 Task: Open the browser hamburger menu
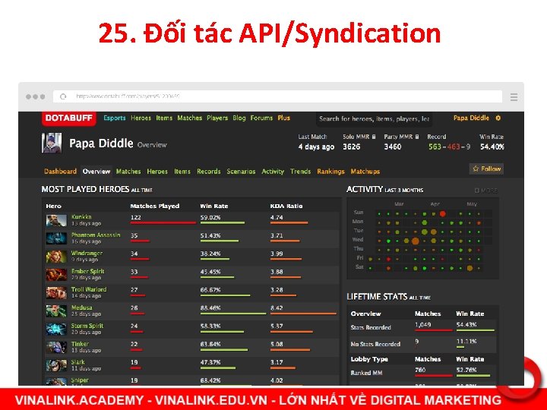(514, 97)
